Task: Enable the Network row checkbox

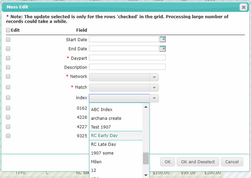Action: 8,76
